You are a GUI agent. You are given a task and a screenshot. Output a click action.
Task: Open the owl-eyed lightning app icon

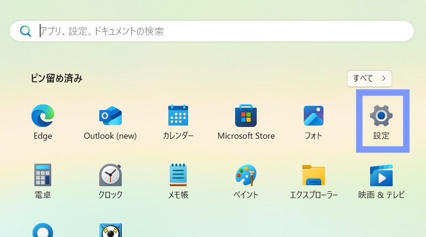(110, 230)
